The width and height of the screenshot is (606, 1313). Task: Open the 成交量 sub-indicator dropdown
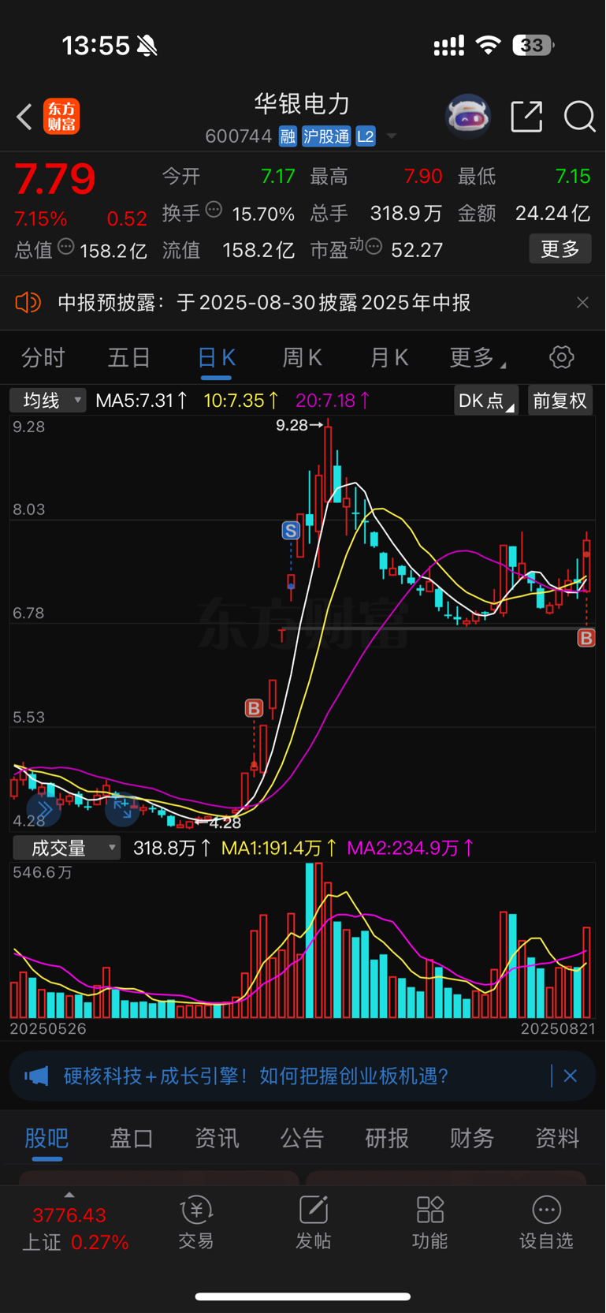point(66,849)
